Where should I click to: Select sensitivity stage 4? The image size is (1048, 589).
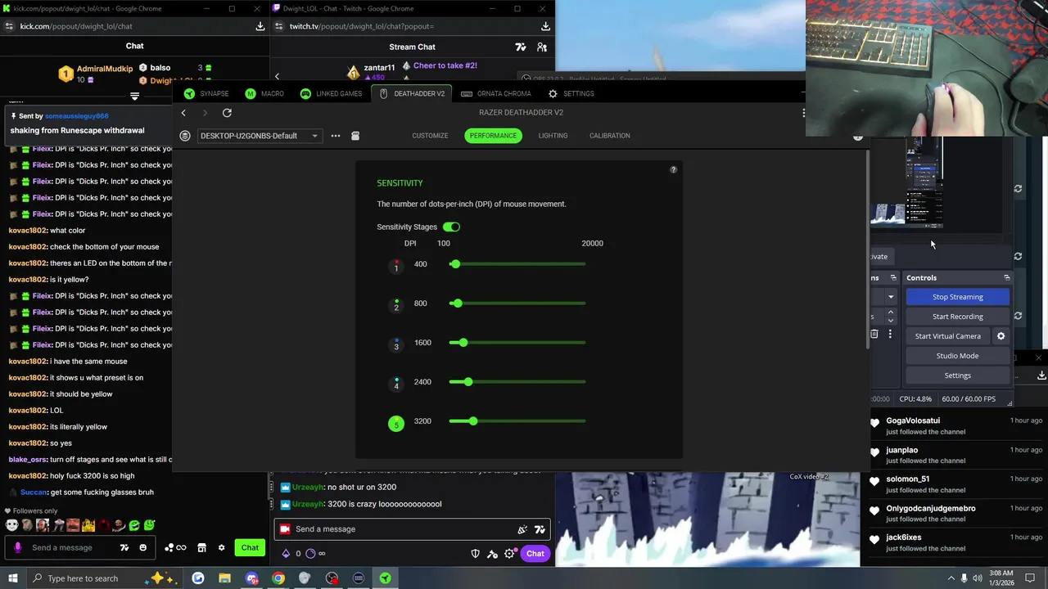point(396,383)
